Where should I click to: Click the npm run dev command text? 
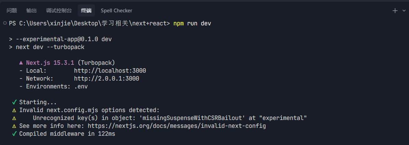pyautogui.click(x=192, y=23)
